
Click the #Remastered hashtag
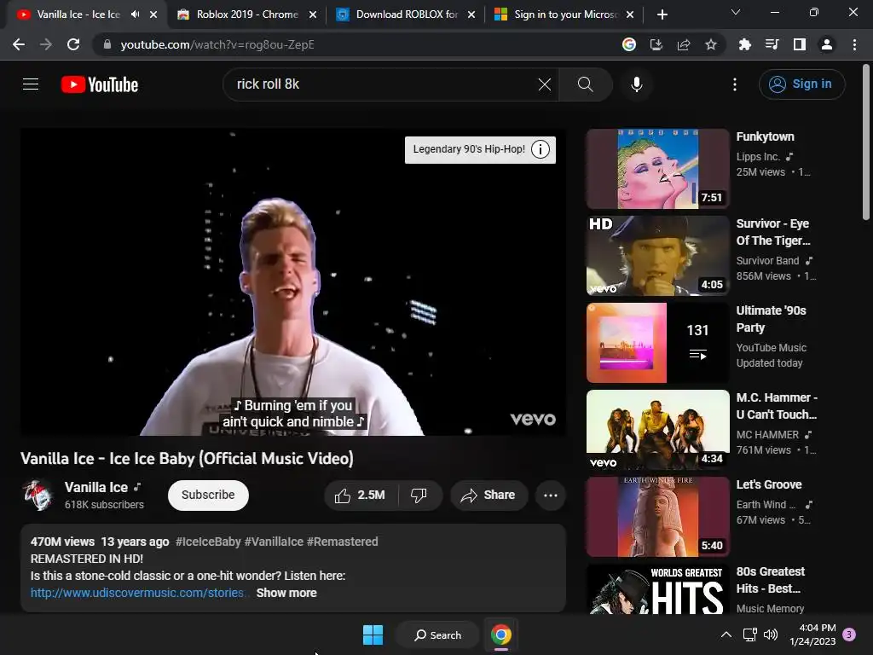343,542
